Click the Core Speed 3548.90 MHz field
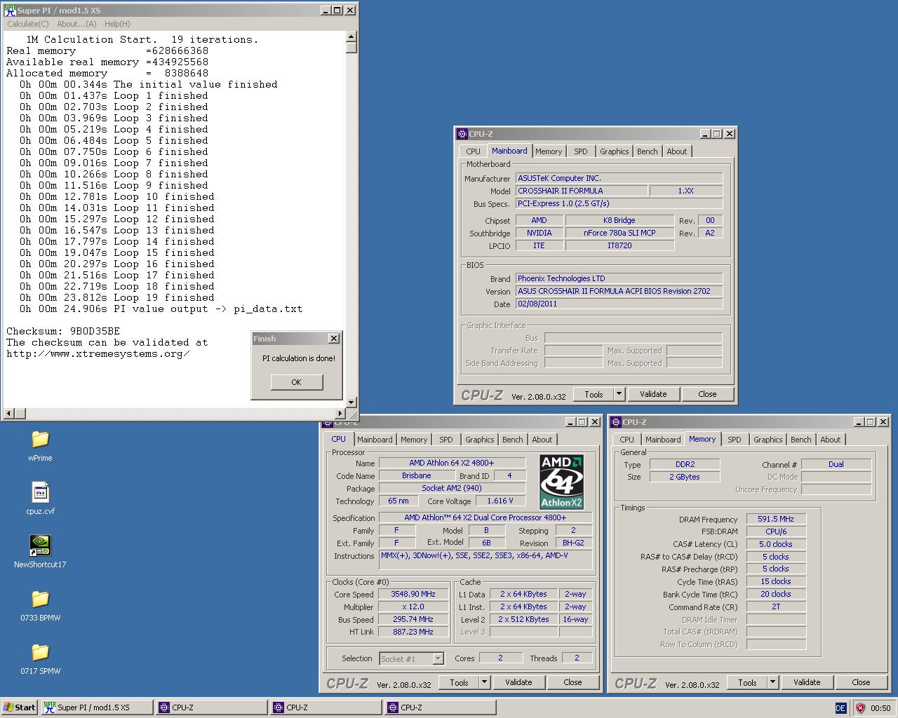Viewport: 898px width, 718px height. 413,594
